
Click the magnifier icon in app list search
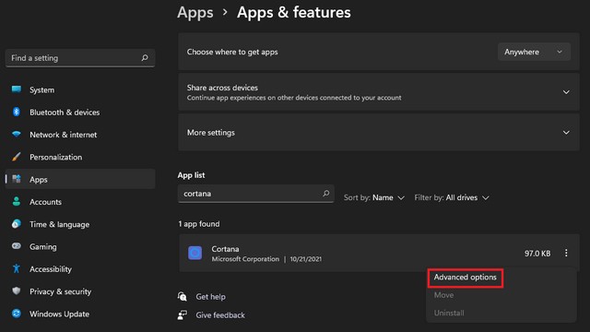[x=325, y=193]
